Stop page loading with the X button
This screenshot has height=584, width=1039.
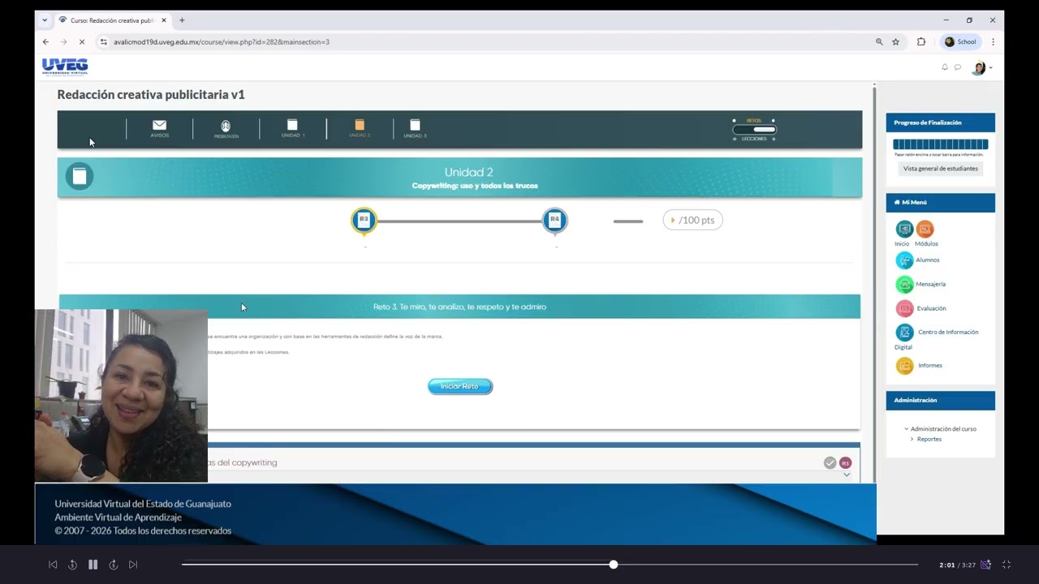(x=81, y=41)
